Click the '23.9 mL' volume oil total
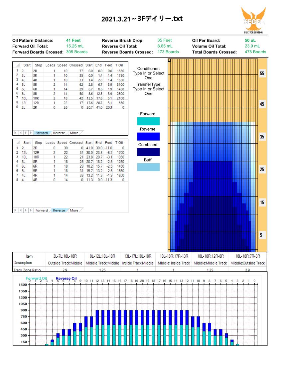Screen dimensions: 283x366 tap(252, 46)
